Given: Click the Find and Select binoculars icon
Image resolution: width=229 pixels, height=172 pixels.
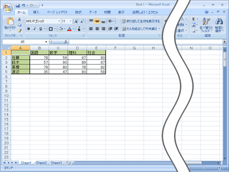Looking at the screenshot, I should click(x=219, y=21).
